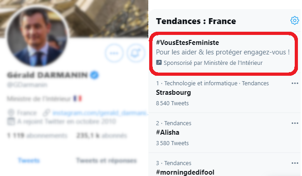
Task: Open the trends settings gear icon
Action: (294, 20)
